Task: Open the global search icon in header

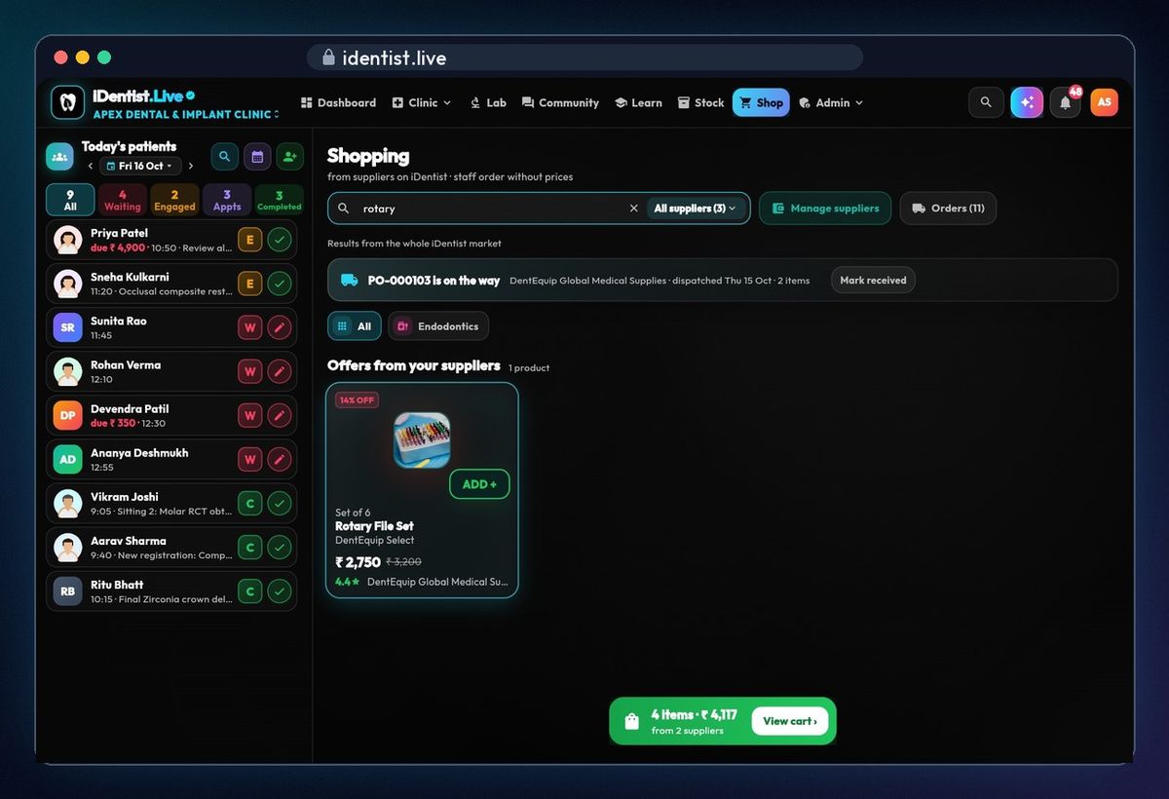Action: tap(986, 102)
